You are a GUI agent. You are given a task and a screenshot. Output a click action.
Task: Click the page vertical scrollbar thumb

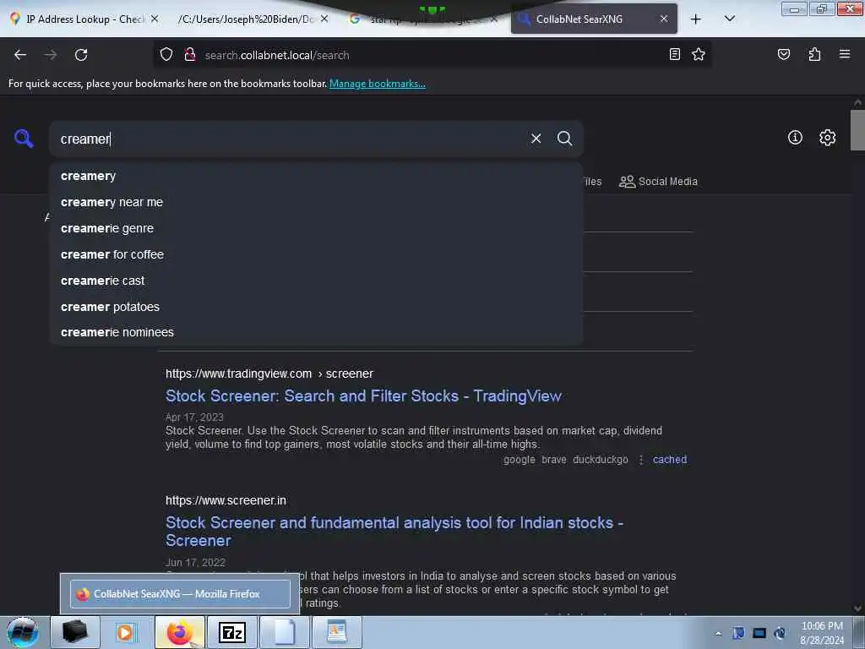pyautogui.click(x=857, y=130)
